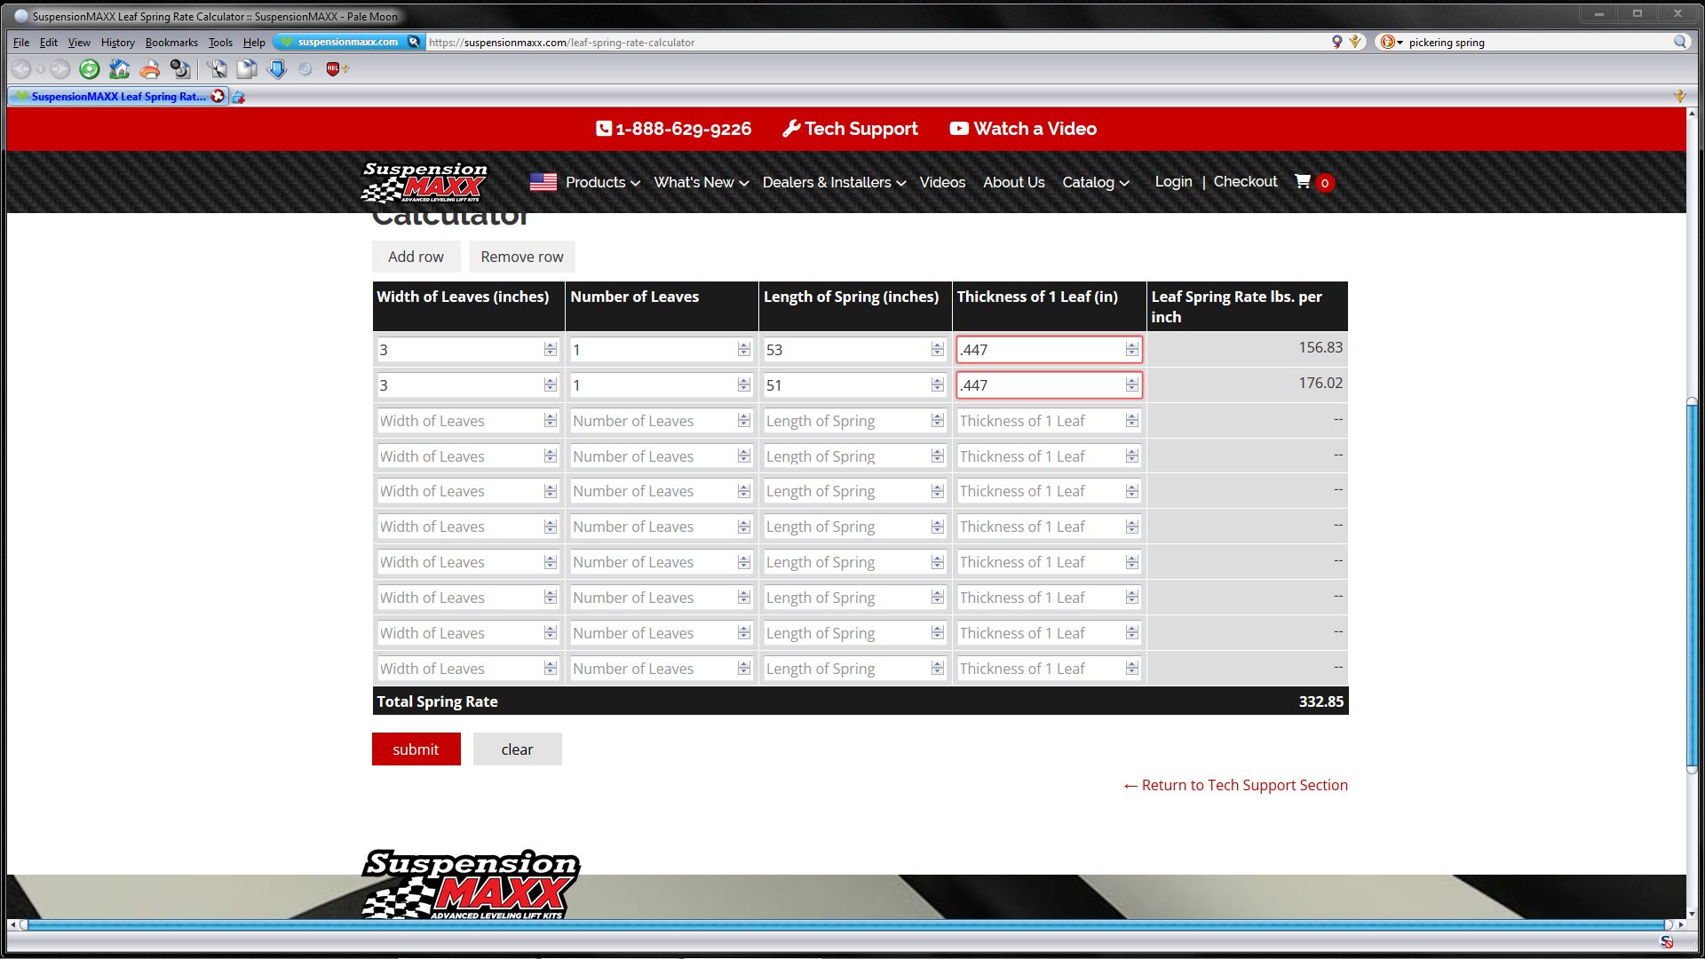Open a new tab with plus icon
The width and height of the screenshot is (1705, 959).
tap(238, 97)
